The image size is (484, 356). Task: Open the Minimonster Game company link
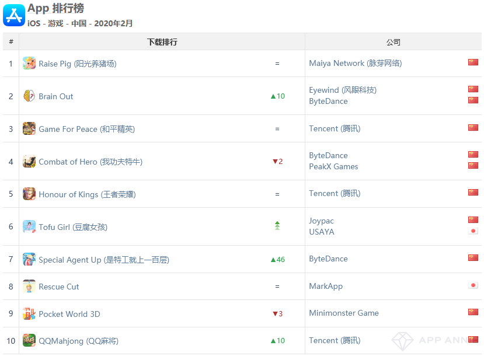pyautogui.click(x=344, y=313)
